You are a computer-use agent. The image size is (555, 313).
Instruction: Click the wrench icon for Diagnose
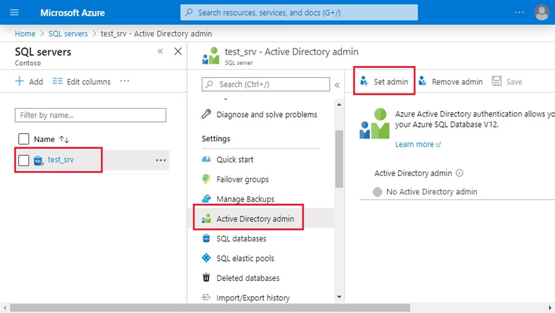[206, 114]
